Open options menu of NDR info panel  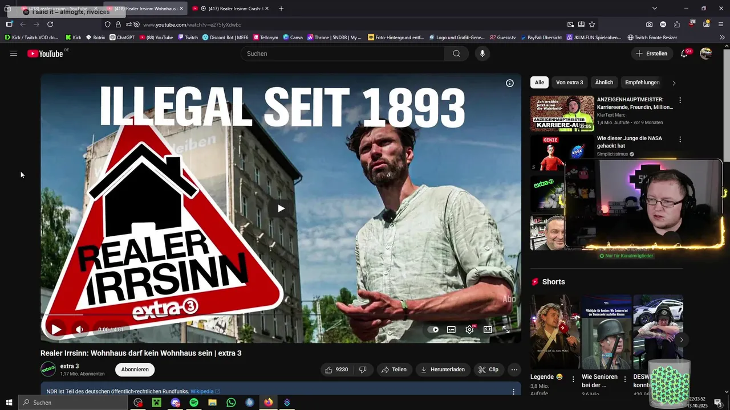[x=513, y=391]
